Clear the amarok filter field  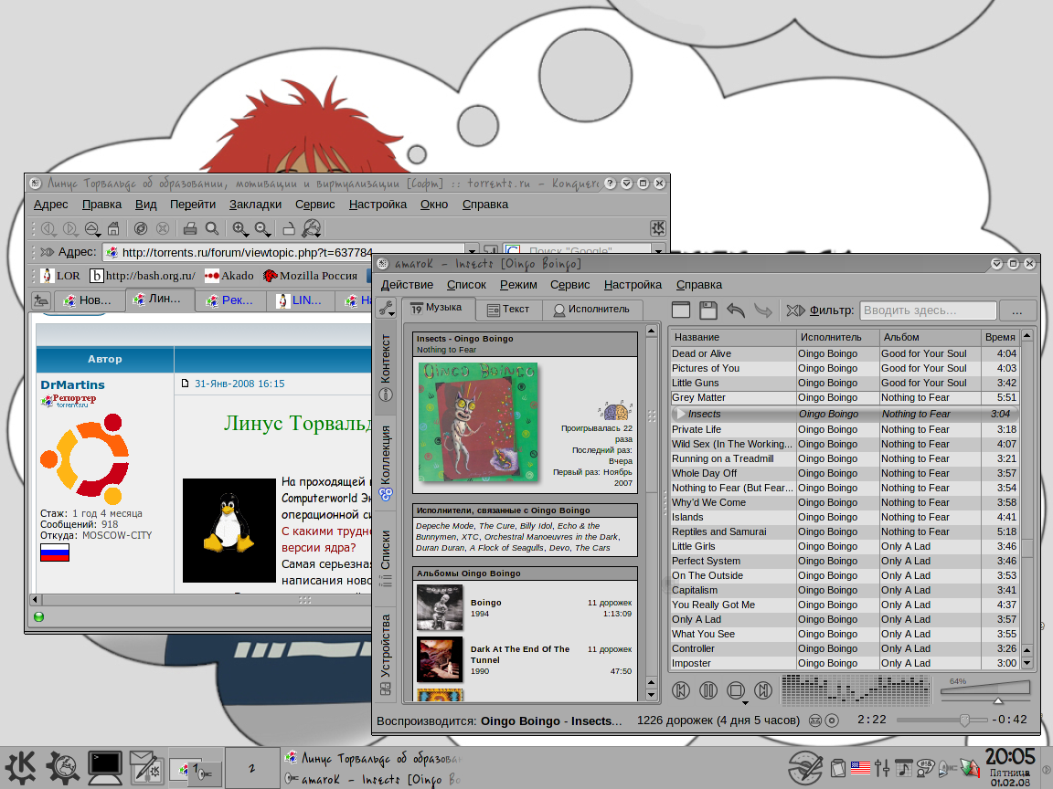(x=796, y=310)
